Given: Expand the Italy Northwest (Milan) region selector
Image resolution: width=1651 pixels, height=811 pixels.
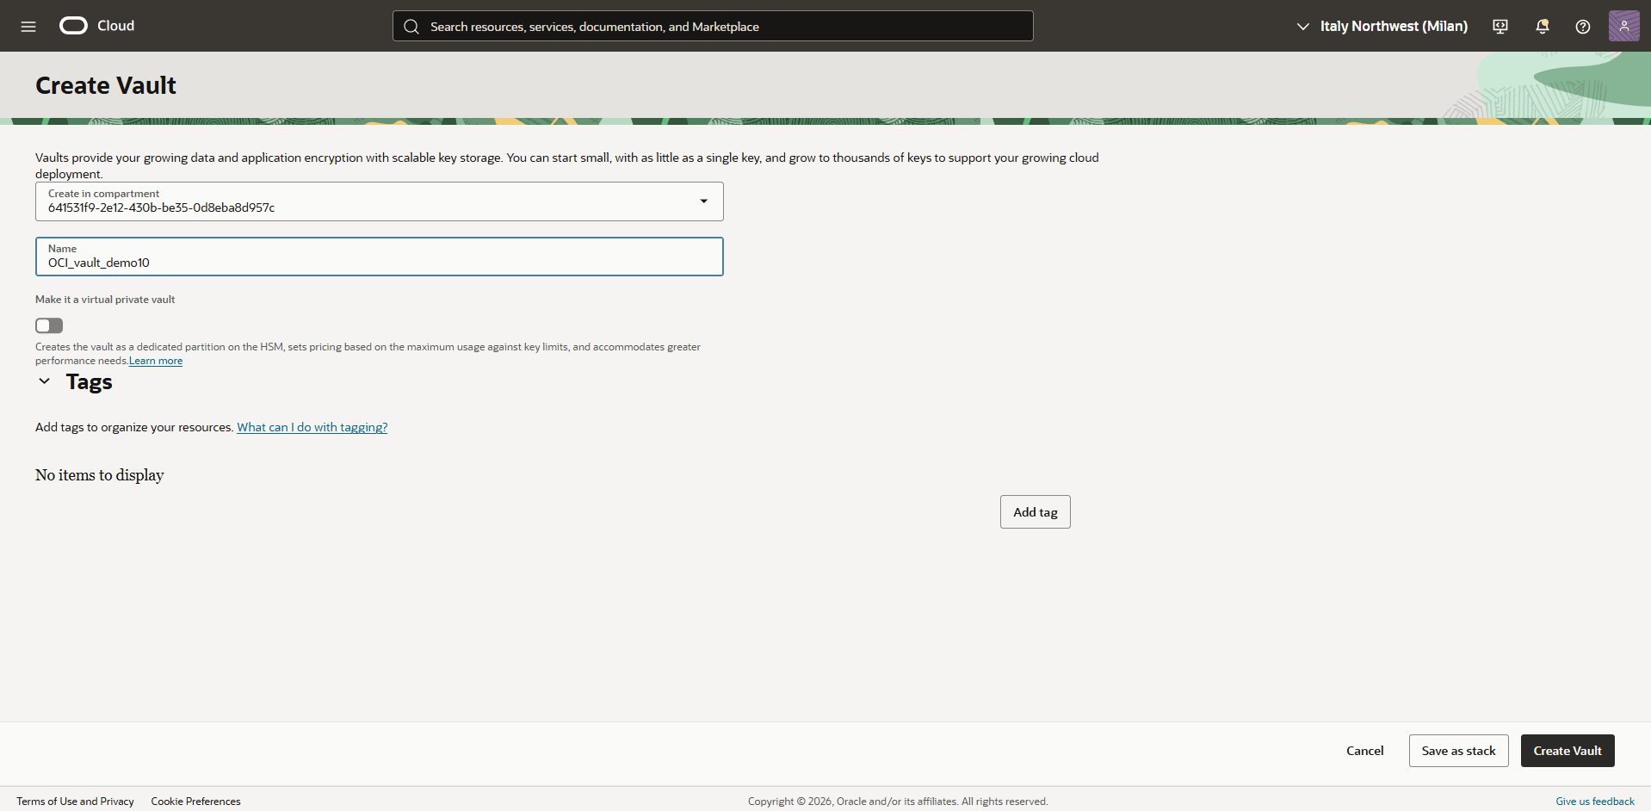Looking at the screenshot, I should (x=1382, y=27).
